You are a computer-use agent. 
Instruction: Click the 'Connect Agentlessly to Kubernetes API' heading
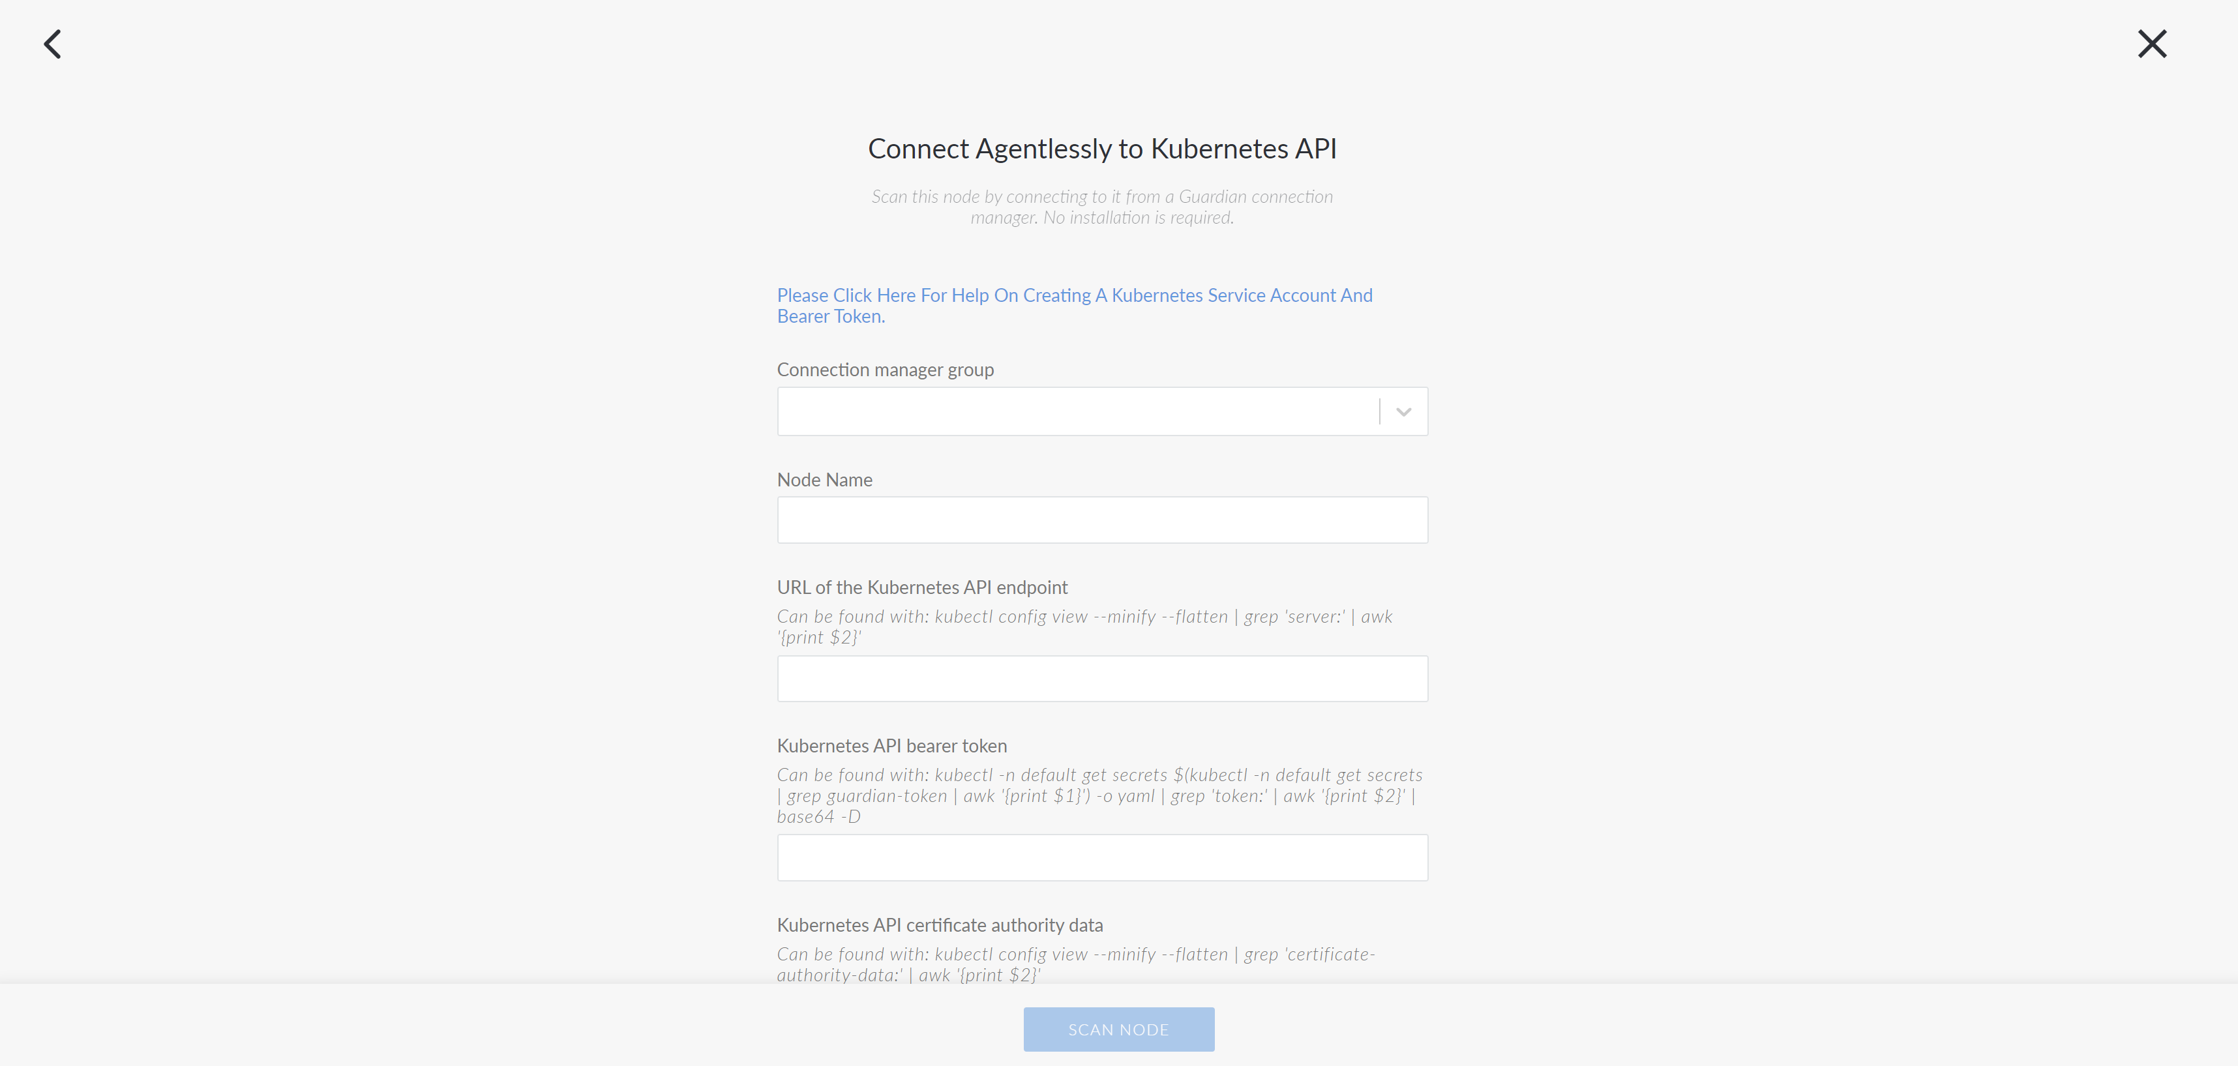1101,149
